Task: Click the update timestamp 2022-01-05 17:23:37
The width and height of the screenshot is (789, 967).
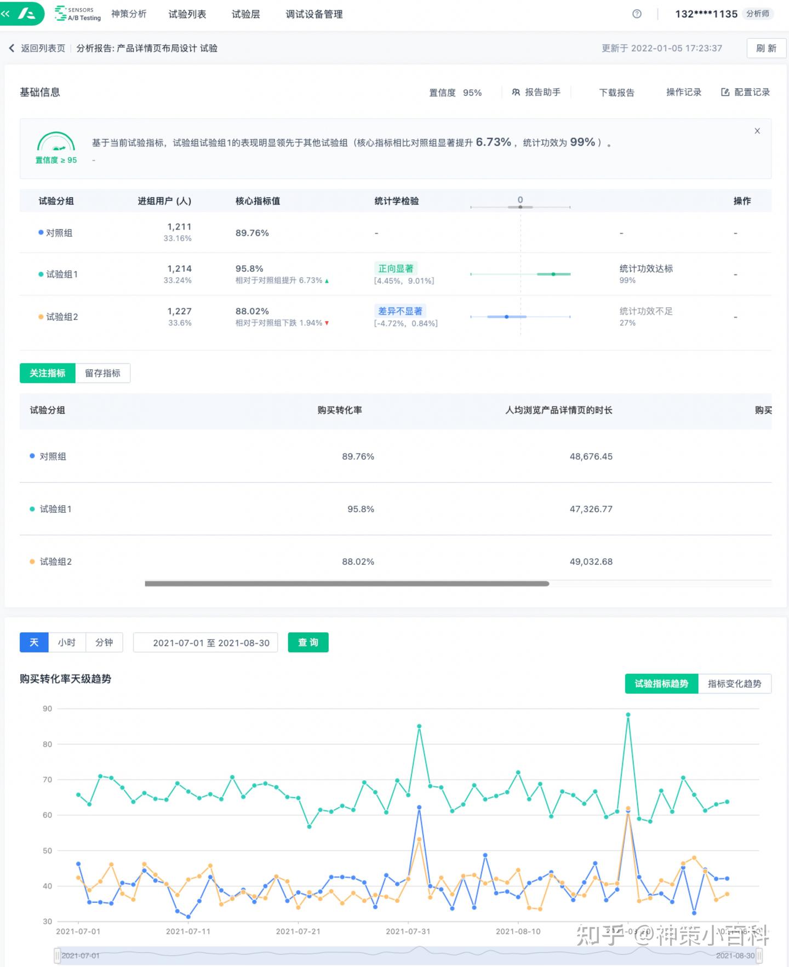Action: [677, 48]
